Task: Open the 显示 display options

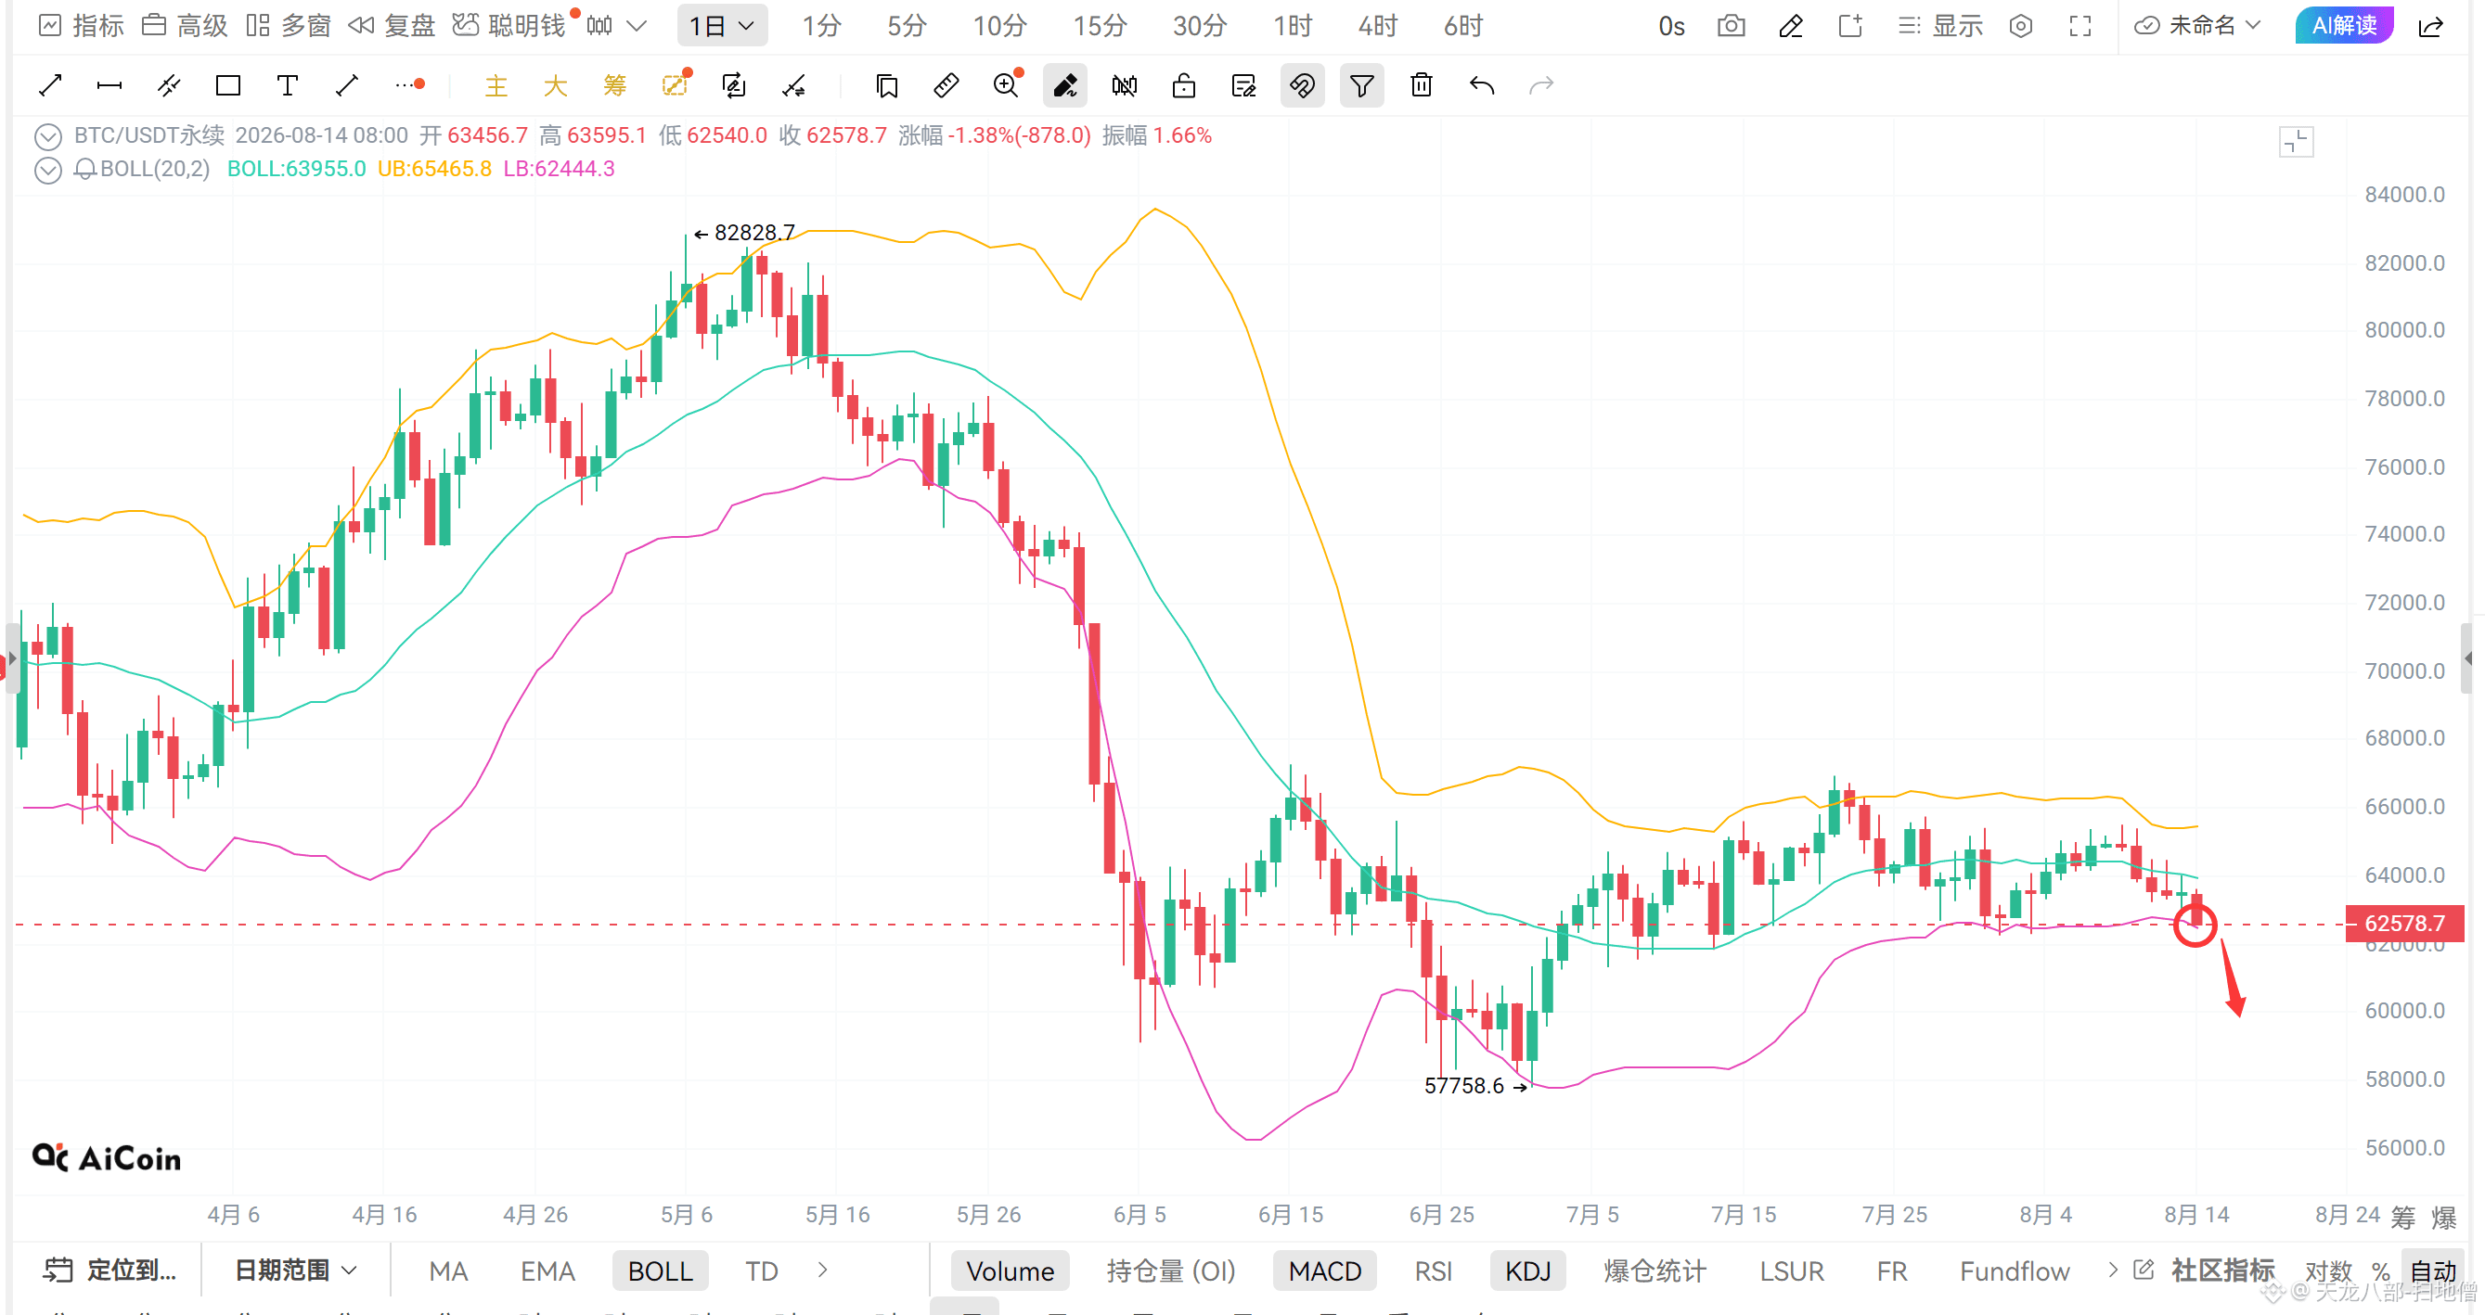Action: point(1940,26)
